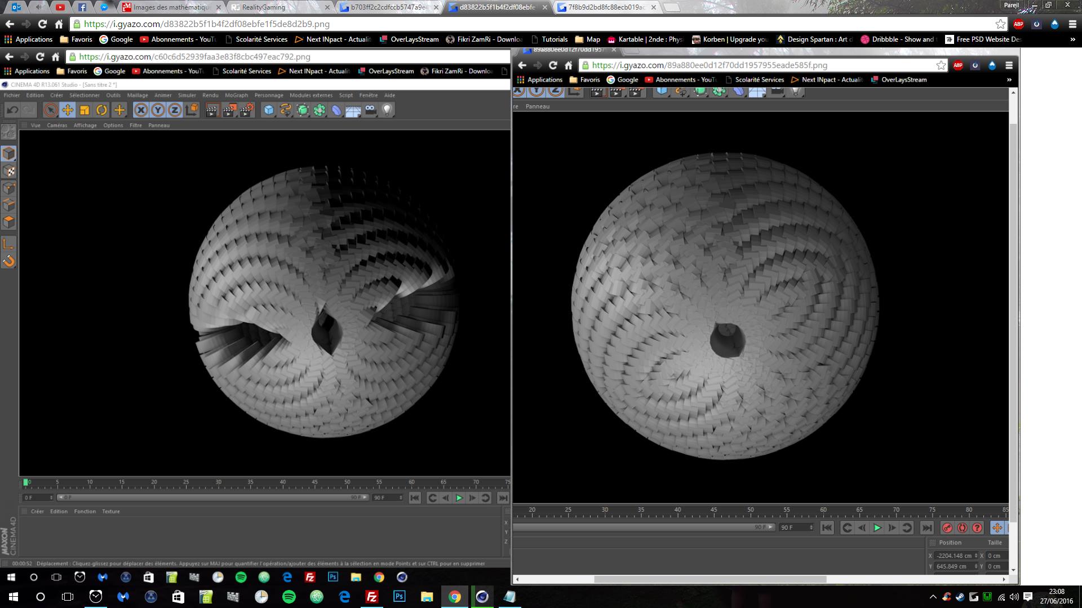
Task: Go to start of animation in left timeline
Action: coord(415,498)
